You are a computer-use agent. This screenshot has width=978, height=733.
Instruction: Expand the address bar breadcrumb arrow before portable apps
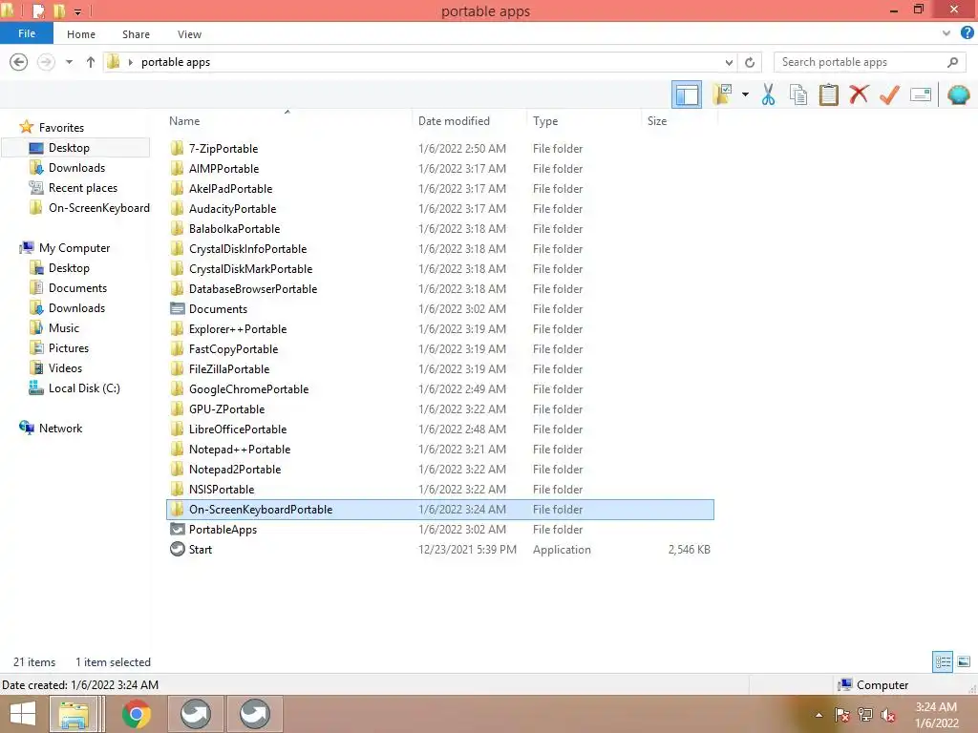tap(130, 62)
